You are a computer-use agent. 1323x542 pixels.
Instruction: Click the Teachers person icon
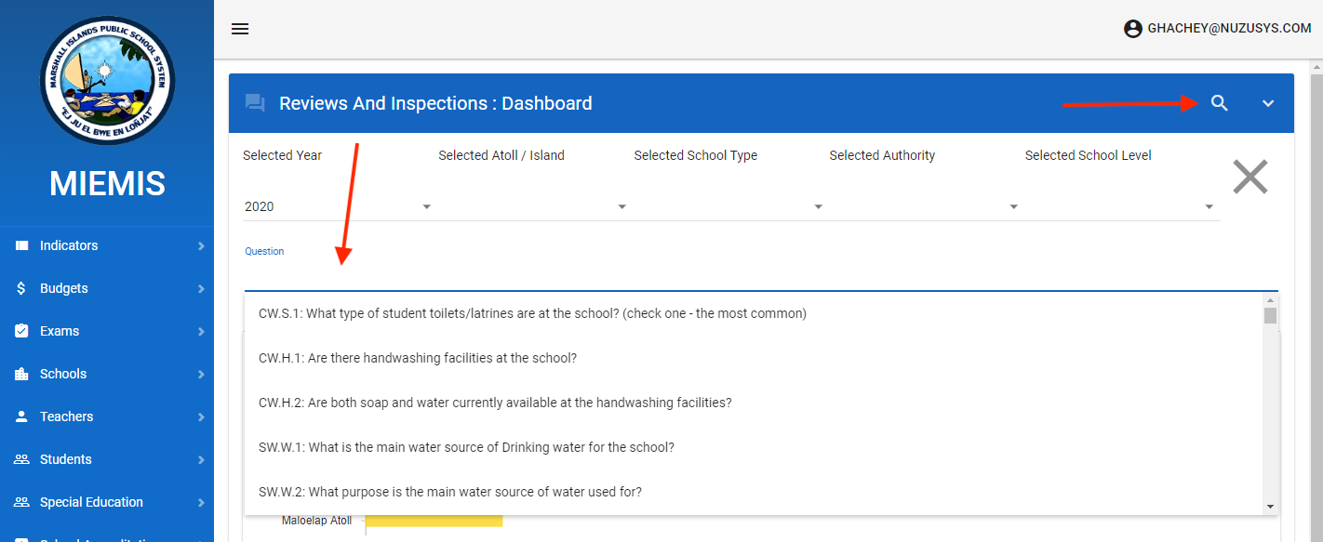point(22,416)
